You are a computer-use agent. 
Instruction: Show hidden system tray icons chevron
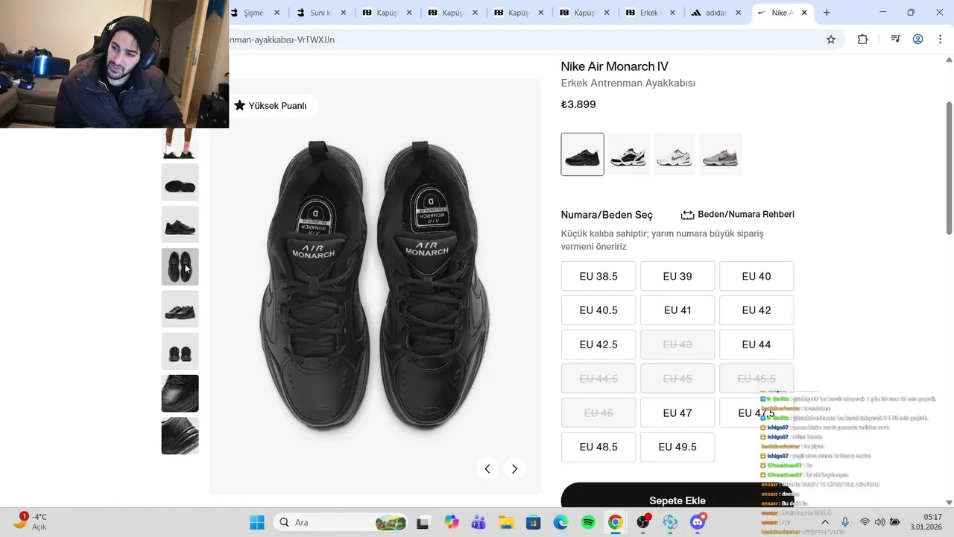[825, 522]
